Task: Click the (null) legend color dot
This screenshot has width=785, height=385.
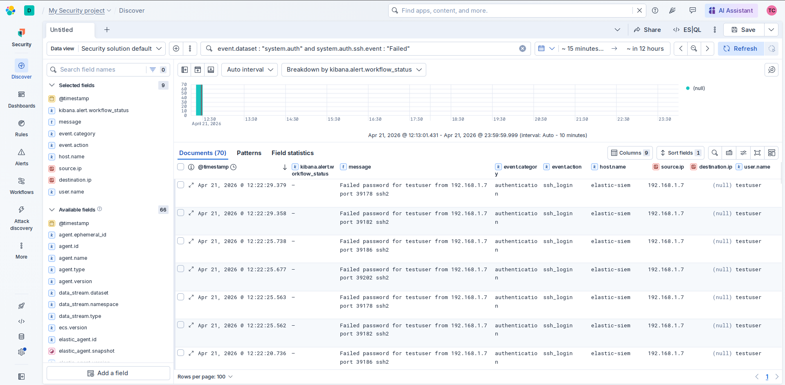Action: (x=688, y=88)
